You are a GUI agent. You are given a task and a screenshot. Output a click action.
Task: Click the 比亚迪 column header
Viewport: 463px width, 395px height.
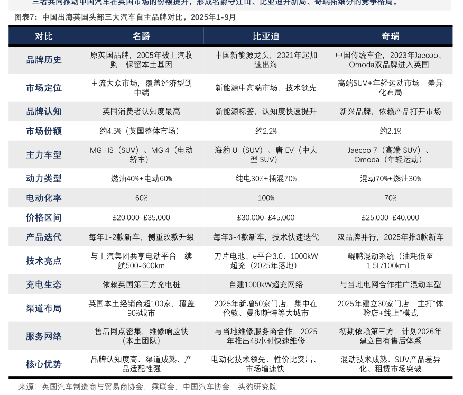point(265,36)
